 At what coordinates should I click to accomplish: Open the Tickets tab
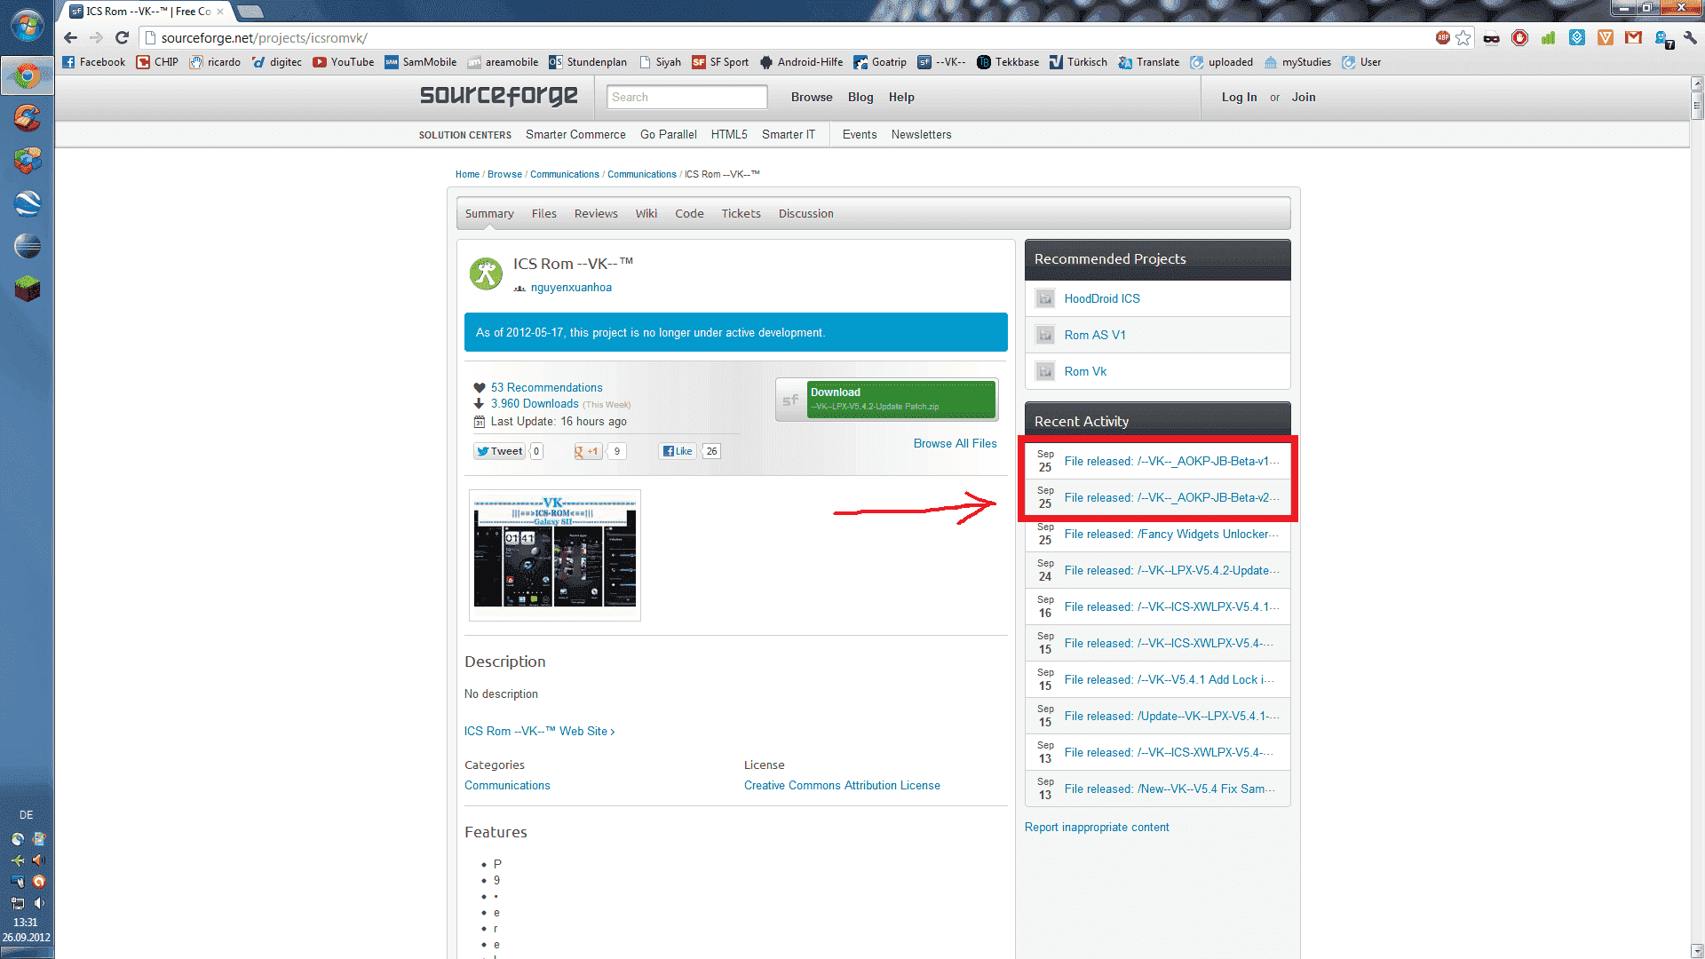[x=741, y=213]
